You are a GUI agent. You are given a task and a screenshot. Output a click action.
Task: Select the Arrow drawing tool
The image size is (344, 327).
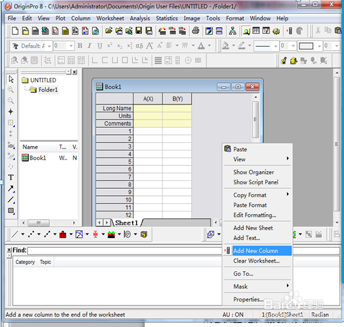[11, 188]
